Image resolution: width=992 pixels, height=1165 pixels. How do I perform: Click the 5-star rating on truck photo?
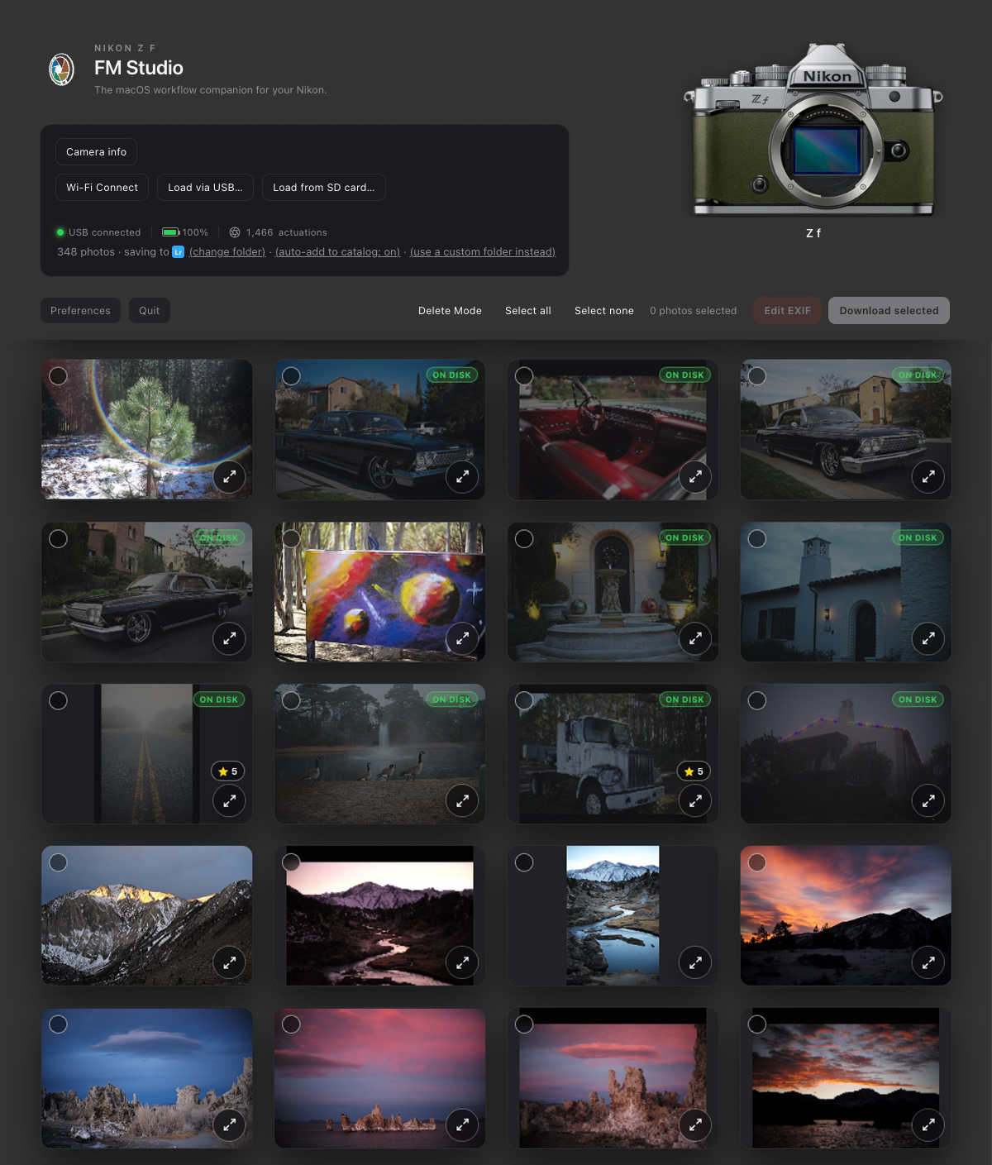pyautogui.click(x=694, y=771)
